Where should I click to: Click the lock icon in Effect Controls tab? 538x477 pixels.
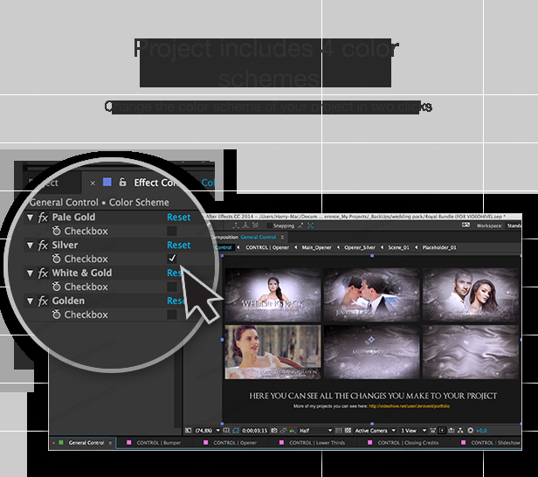point(122,182)
